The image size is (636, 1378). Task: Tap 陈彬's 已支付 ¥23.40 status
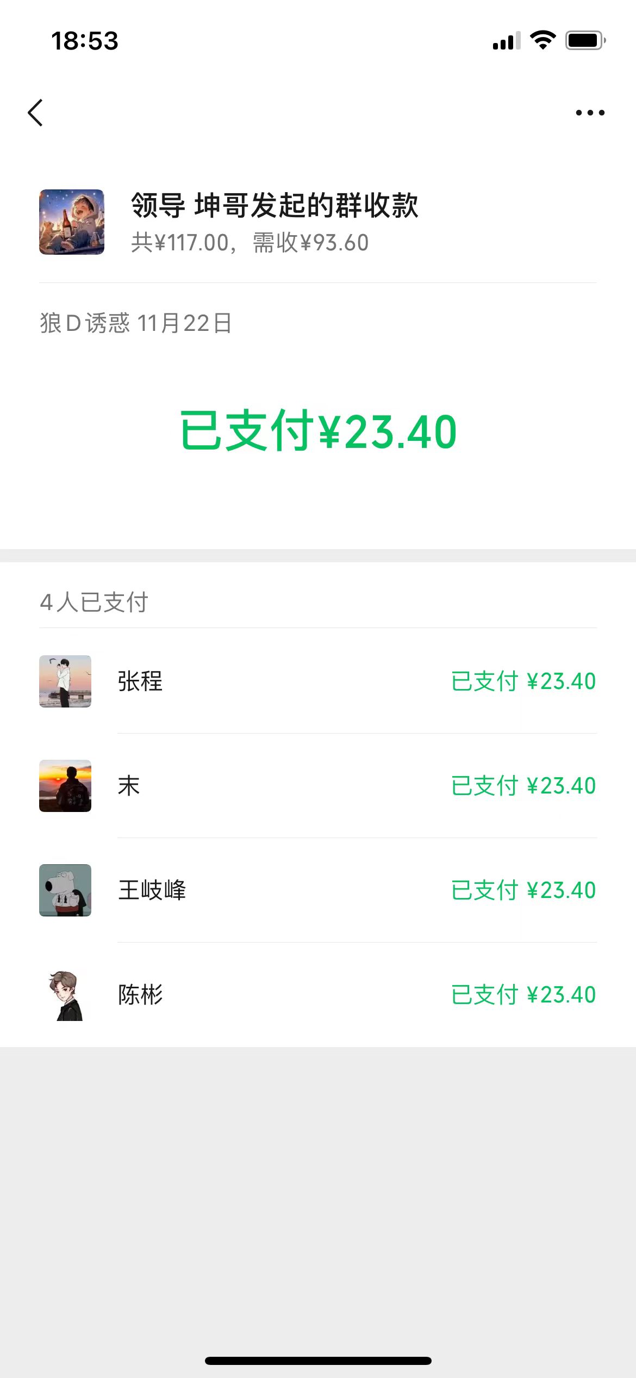pos(523,995)
